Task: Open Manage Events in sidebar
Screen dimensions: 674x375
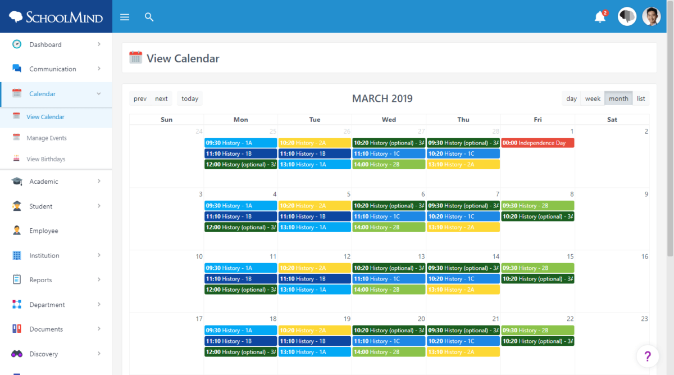Action: [47, 138]
